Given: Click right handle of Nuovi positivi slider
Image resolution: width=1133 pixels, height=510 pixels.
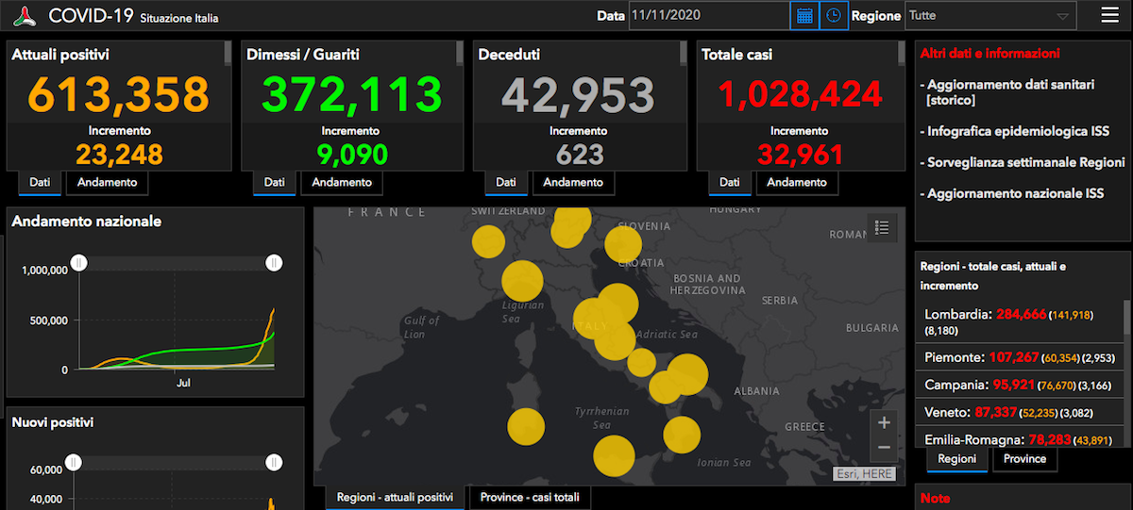Looking at the screenshot, I should pyautogui.click(x=274, y=462).
